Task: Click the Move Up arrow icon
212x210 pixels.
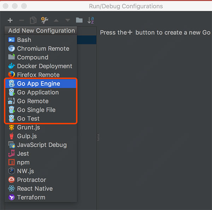Action: pos(56,20)
